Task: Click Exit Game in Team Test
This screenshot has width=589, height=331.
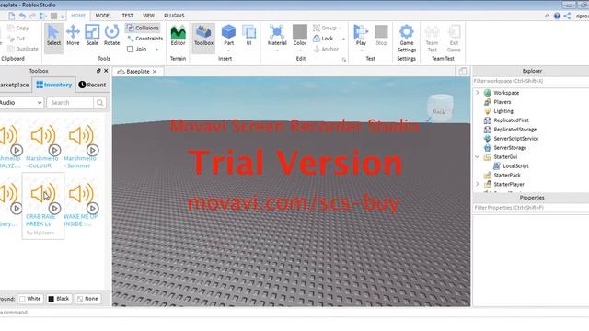Action: (x=454, y=39)
